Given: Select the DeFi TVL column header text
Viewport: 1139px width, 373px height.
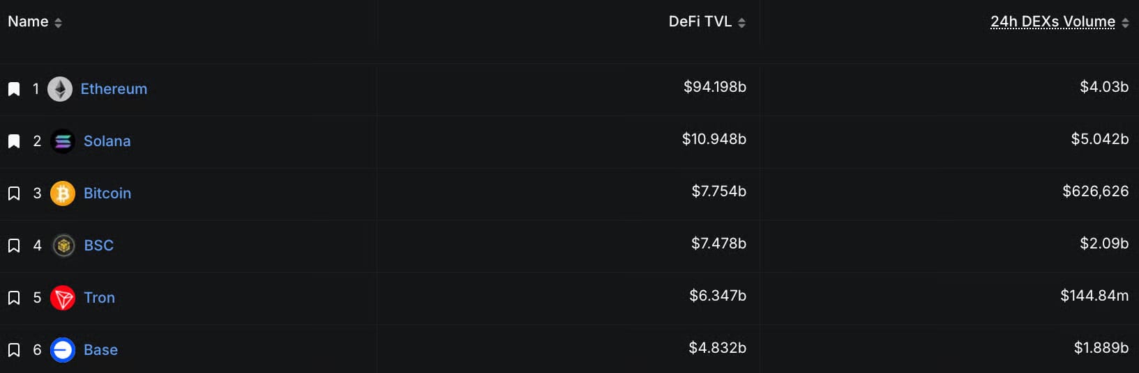Looking at the screenshot, I should 700,22.
